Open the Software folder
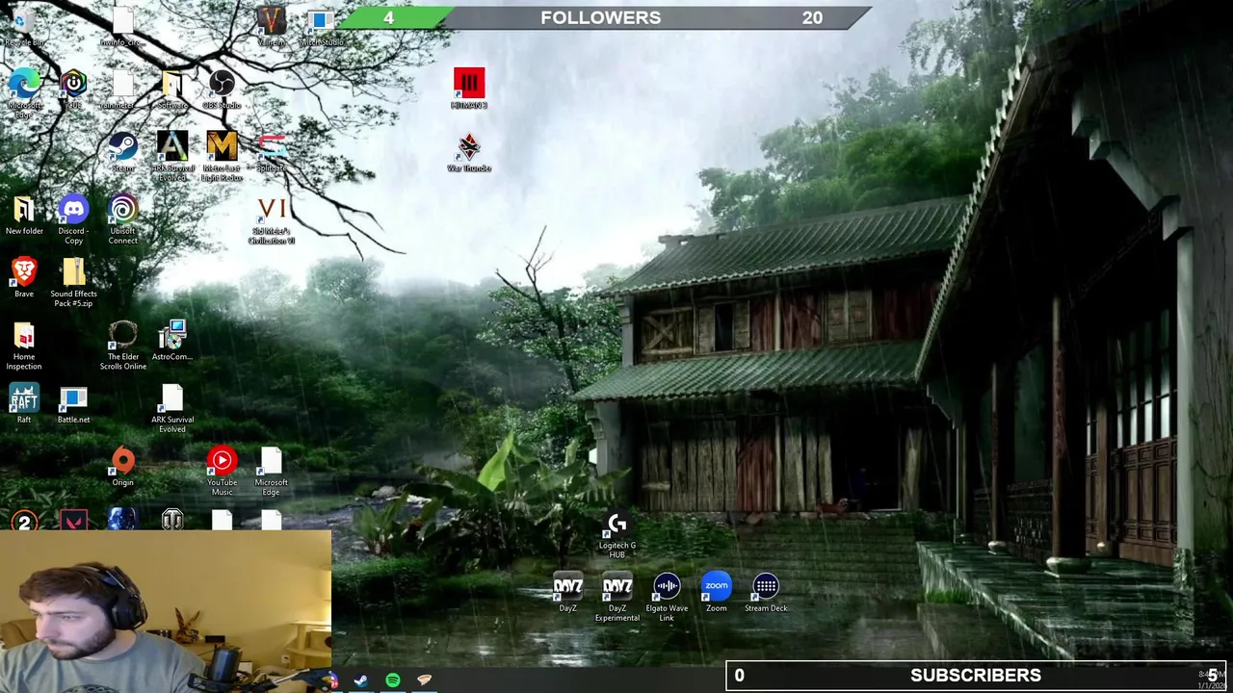The width and height of the screenshot is (1233, 693). coord(172,90)
